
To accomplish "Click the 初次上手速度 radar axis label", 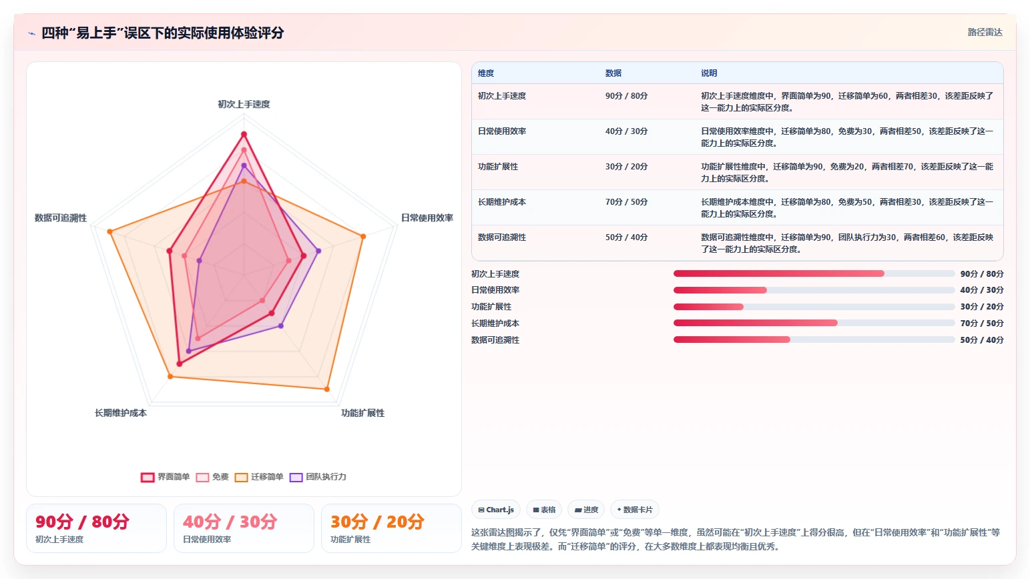I will click(244, 105).
